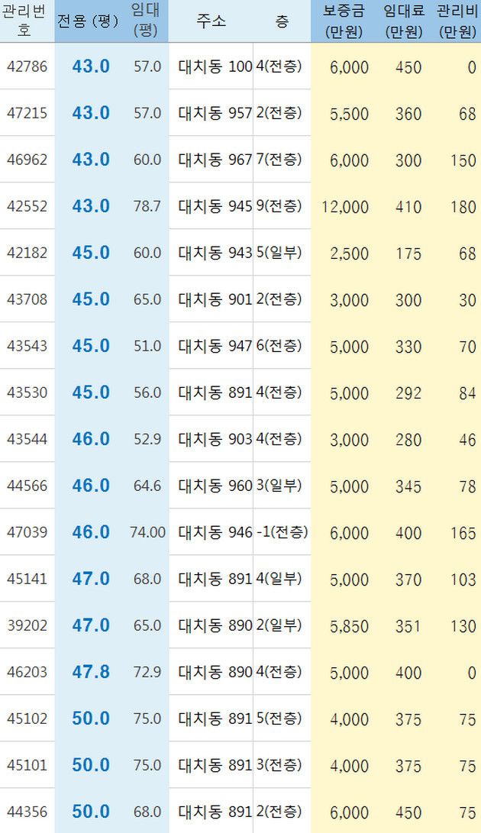Image resolution: width=481 pixels, height=833 pixels.
Task: Click rent value 345 in row 44566
Action: pos(408,486)
